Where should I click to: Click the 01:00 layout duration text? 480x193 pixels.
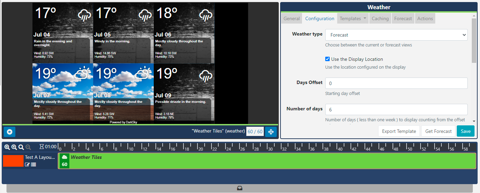51,147
